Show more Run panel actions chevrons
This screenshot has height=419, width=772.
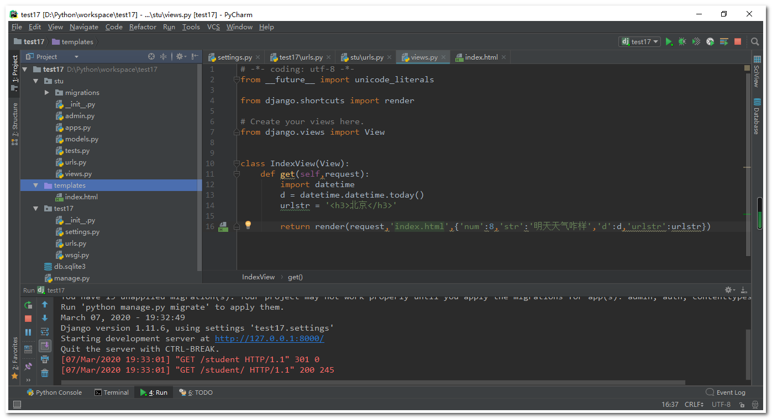coord(28,380)
